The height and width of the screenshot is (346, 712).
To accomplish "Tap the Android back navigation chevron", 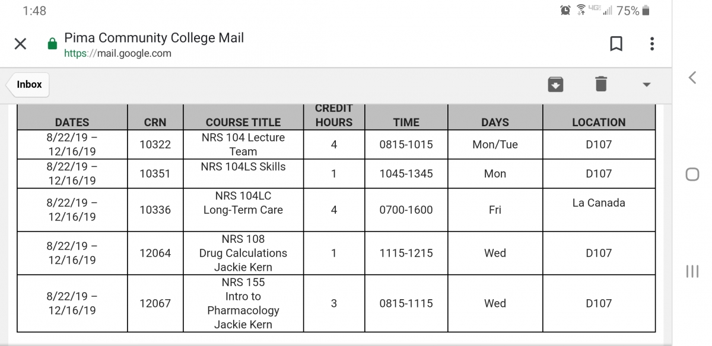I will click(x=692, y=78).
